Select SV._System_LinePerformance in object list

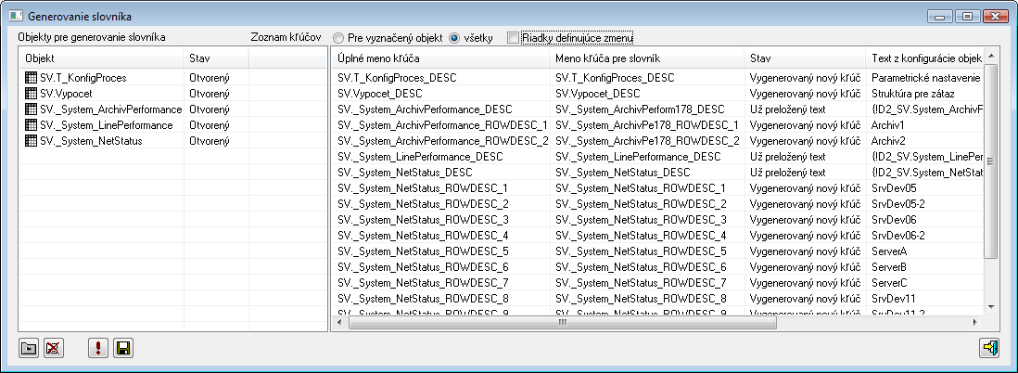pyautogui.click(x=107, y=124)
